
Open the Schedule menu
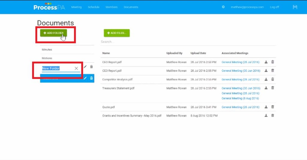point(94,7)
